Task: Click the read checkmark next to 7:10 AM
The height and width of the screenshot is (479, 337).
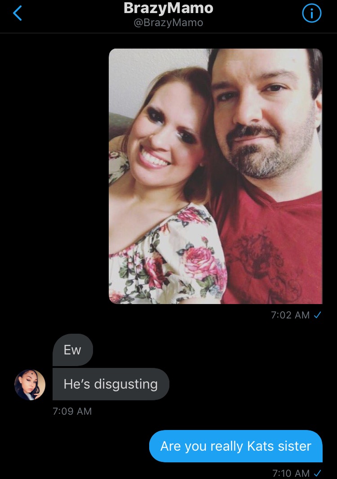Action: (x=318, y=473)
